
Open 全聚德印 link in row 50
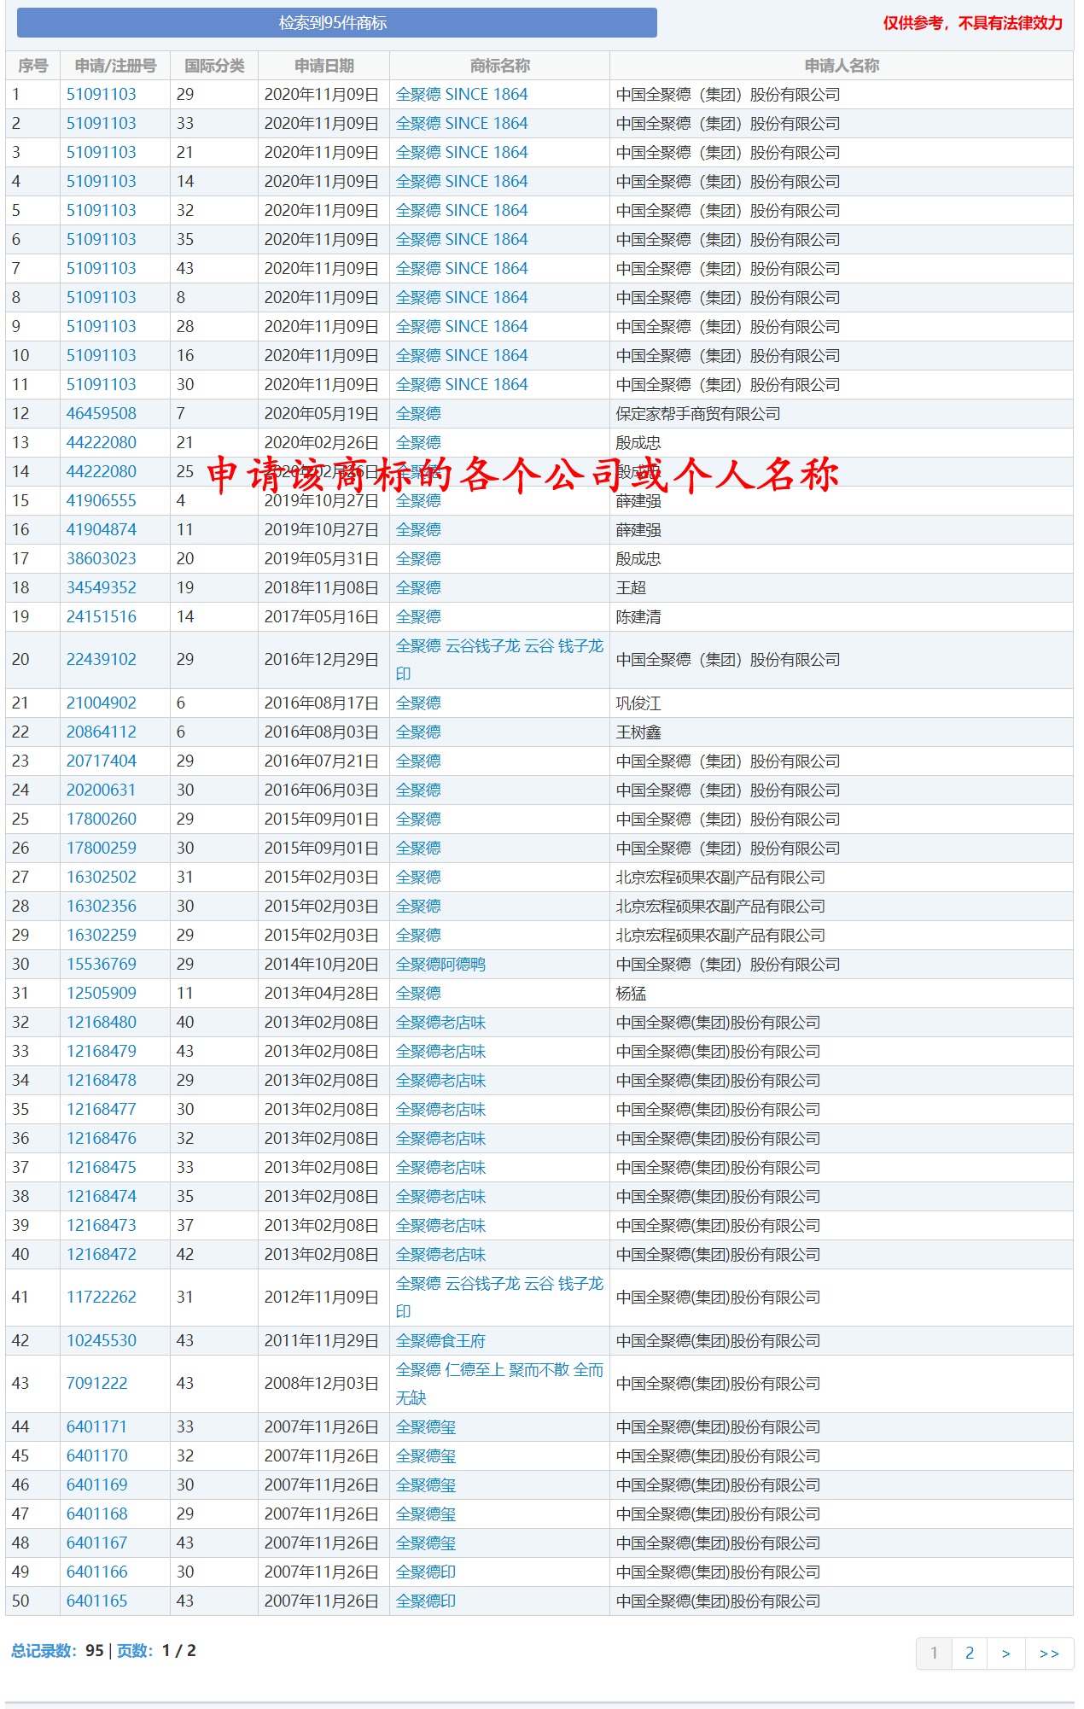point(426,1601)
